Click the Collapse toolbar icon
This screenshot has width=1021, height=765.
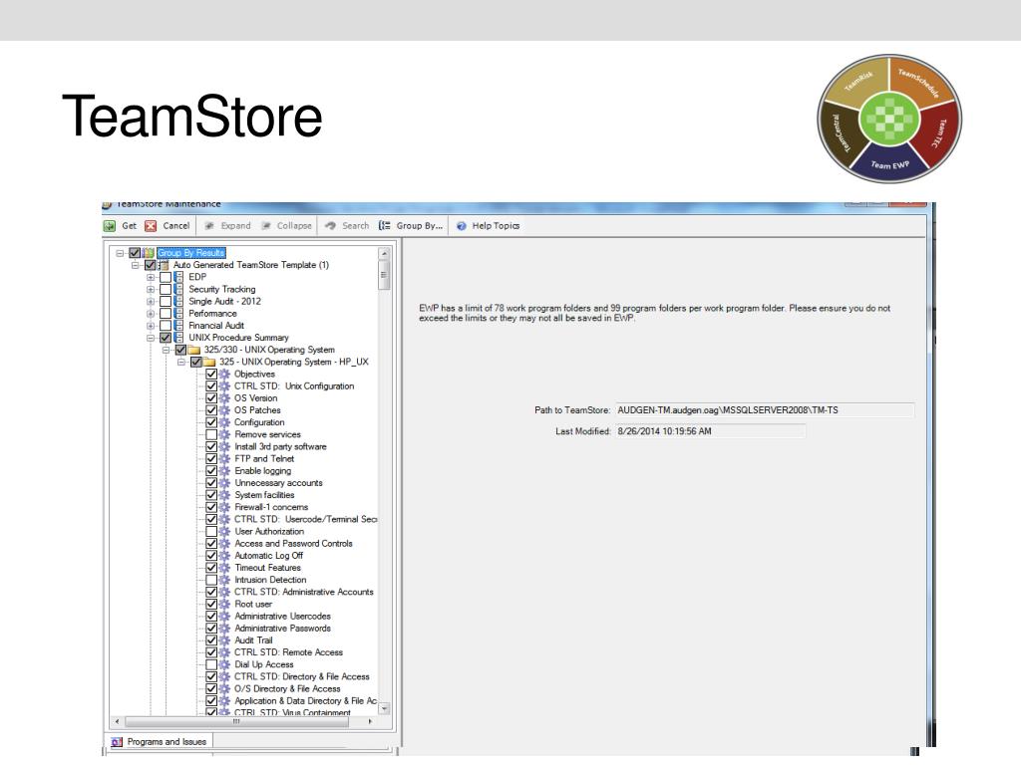coord(266,226)
